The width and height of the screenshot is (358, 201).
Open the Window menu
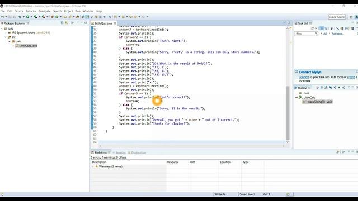point(88,11)
